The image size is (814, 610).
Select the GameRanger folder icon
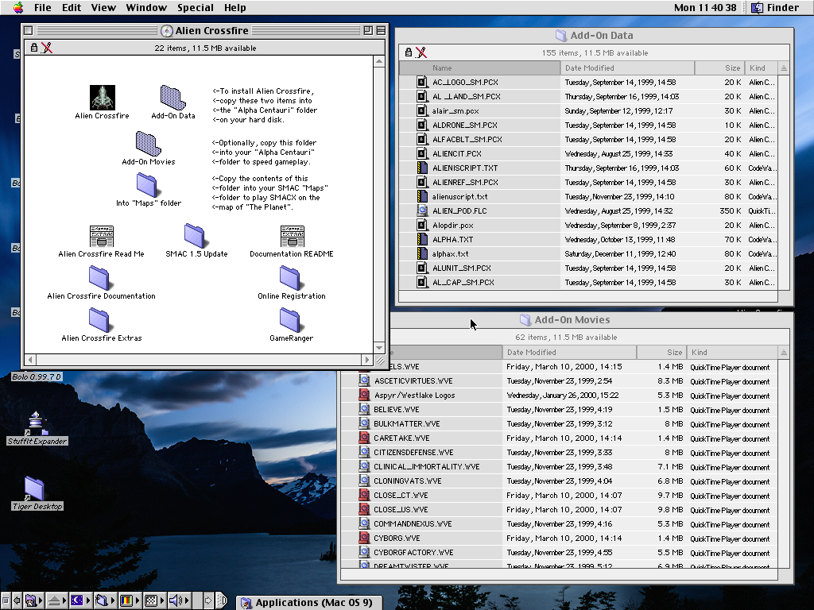pyautogui.click(x=290, y=319)
